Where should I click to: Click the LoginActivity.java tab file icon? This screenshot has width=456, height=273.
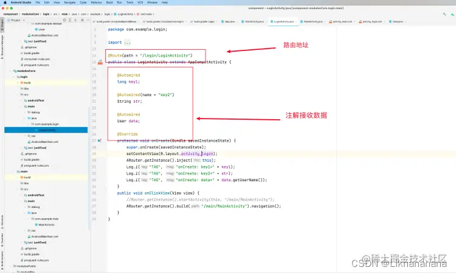(x=272, y=21)
